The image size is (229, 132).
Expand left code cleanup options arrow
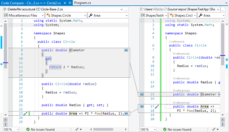(x=81, y=129)
